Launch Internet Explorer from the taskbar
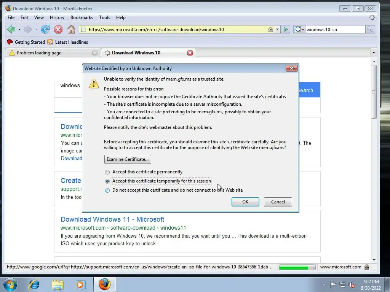This screenshot has width=390, height=292. coord(34,284)
